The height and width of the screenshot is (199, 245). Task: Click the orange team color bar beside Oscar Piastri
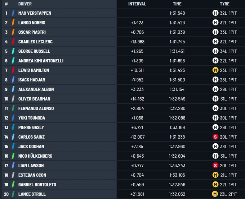tap(13, 32)
